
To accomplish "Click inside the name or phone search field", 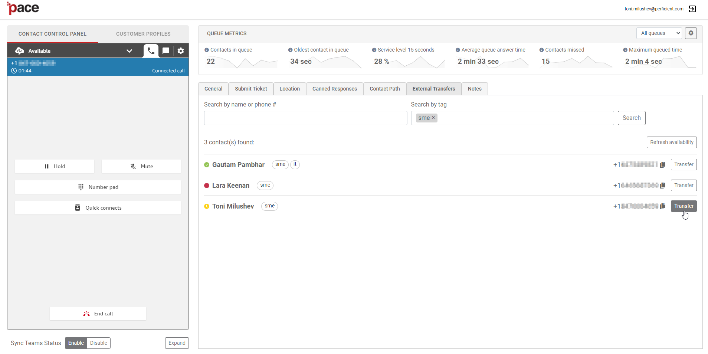I will click(305, 118).
